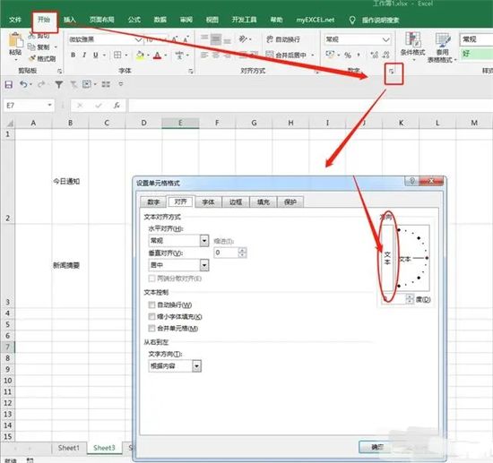This screenshot has height=463, width=493.
Task: Switch to the 页面布局 ribbon tab
Action: [102, 20]
